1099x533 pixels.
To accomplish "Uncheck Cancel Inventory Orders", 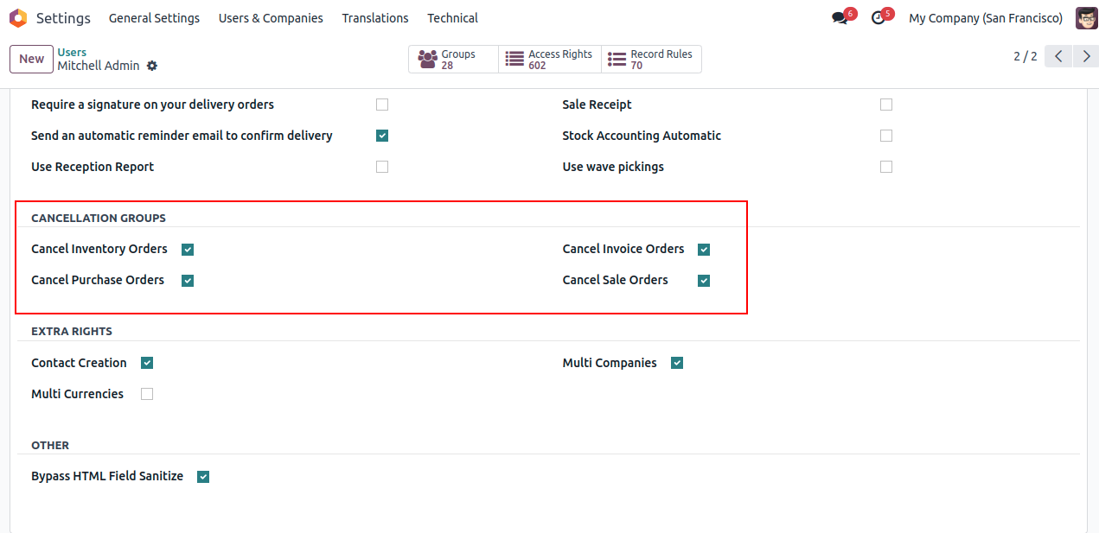I will point(188,250).
